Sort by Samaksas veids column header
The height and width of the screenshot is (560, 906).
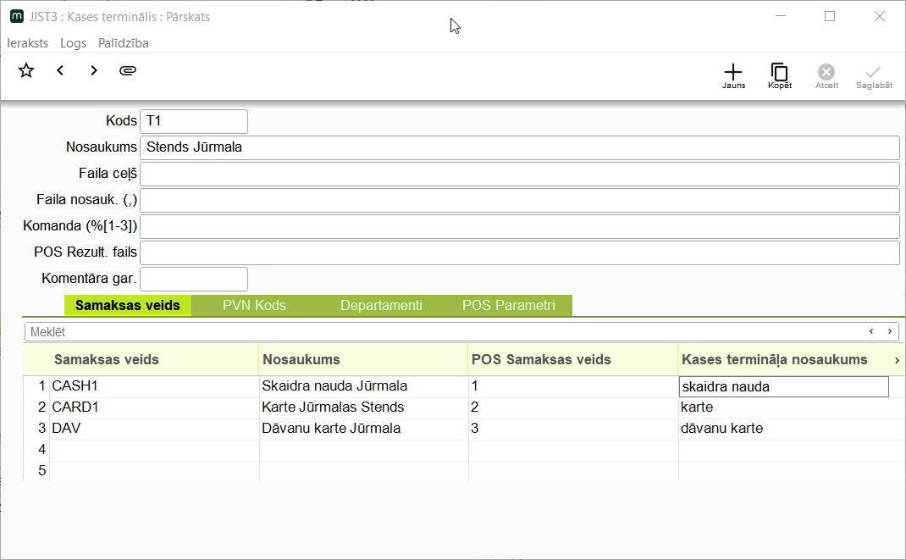pyautogui.click(x=154, y=359)
